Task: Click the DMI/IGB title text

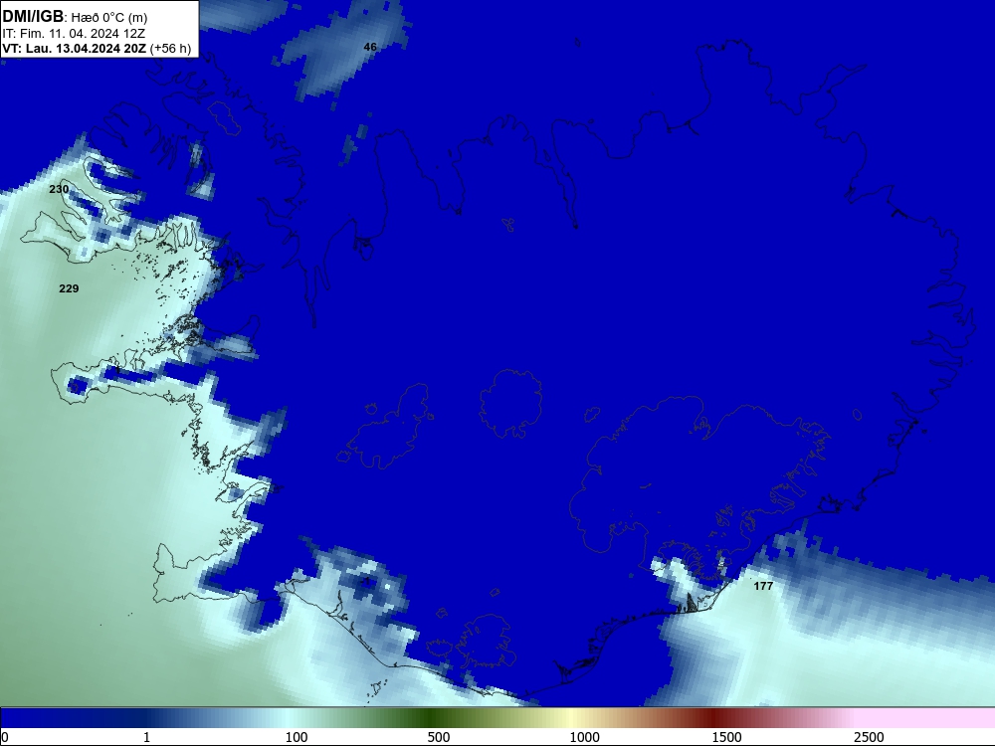Action: click(33, 17)
